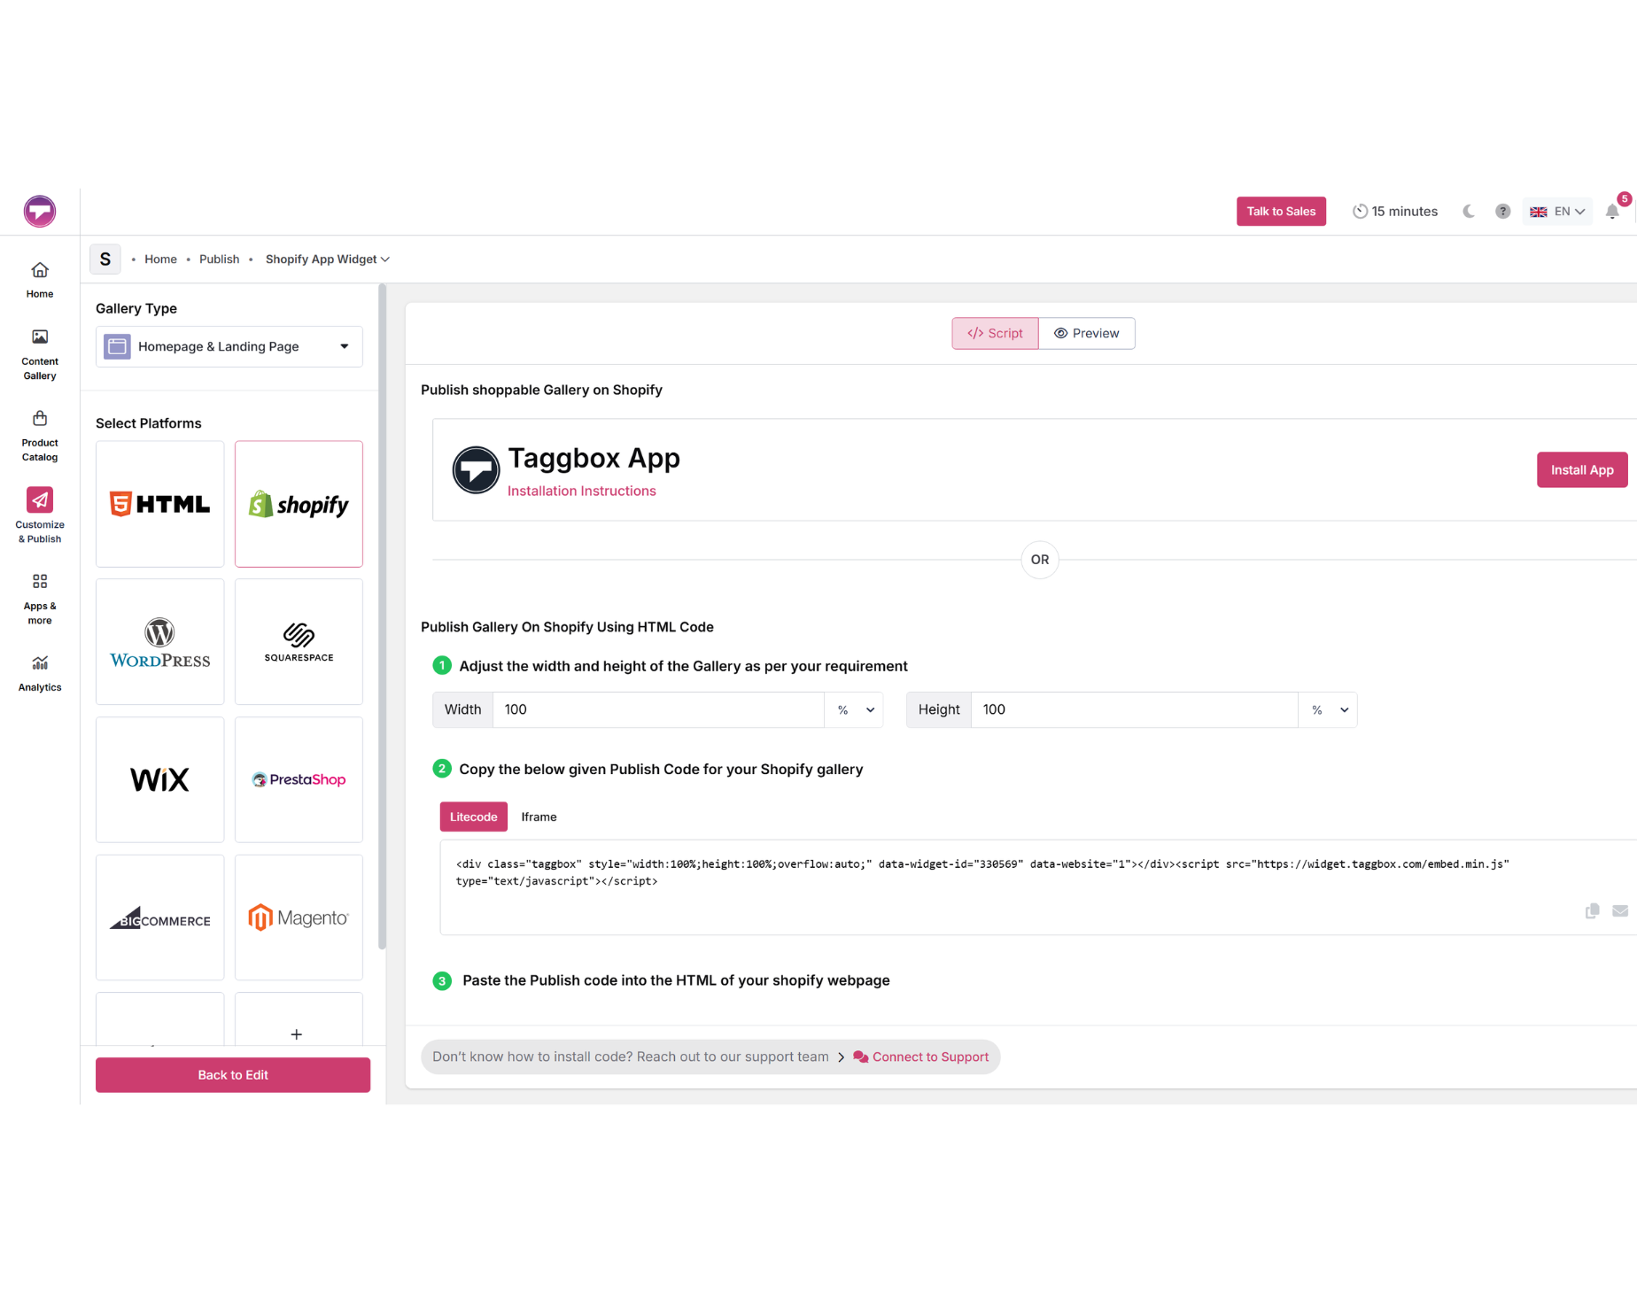Open the Product Catalog sidebar item
Viewport: 1637px width, 1293px height.
pos(40,436)
